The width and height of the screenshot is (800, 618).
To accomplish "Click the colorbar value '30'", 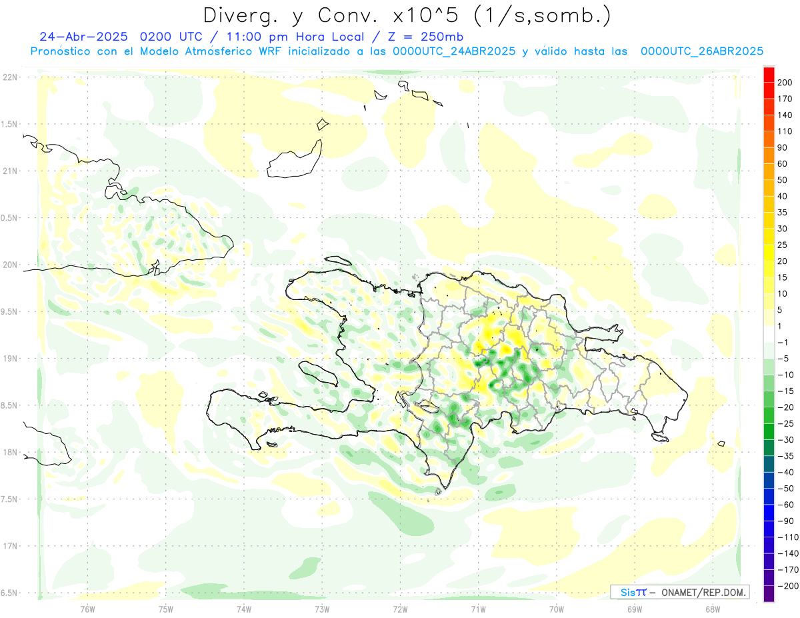I will point(783,229).
